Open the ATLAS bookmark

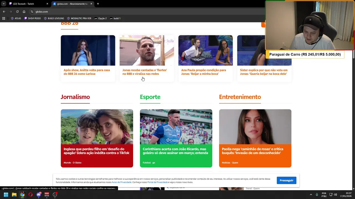click(16, 19)
